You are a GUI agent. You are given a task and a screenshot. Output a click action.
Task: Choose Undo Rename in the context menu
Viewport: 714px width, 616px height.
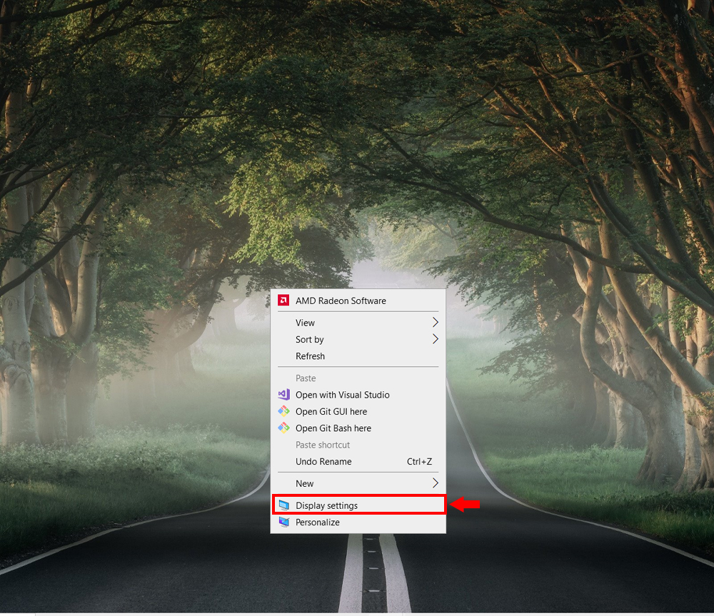tap(323, 462)
